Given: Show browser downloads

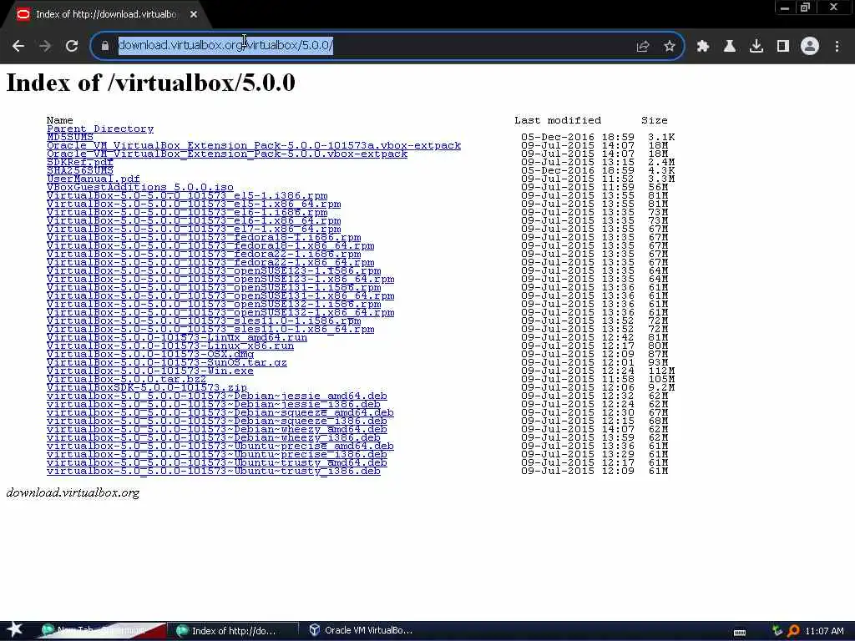Looking at the screenshot, I should [756, 47].
